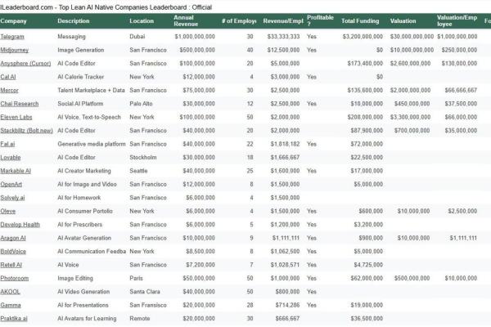Open the Retell AI link

[x=11, y=266]
